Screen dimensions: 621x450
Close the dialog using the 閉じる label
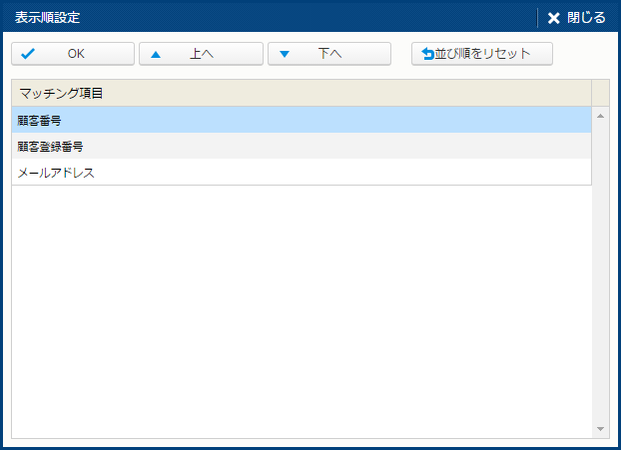pyautogui.click(x=586, y=18)
